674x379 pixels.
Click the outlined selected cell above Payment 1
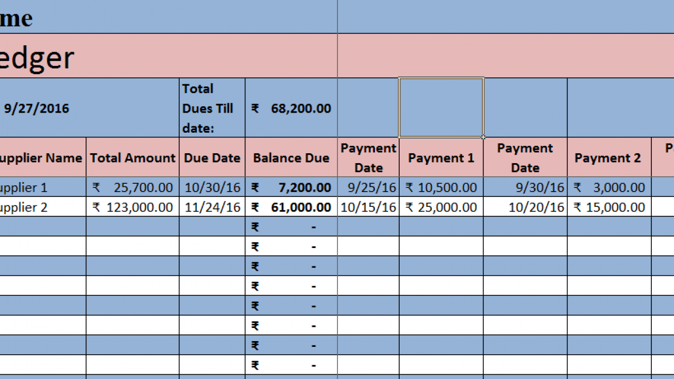(441, 108)
